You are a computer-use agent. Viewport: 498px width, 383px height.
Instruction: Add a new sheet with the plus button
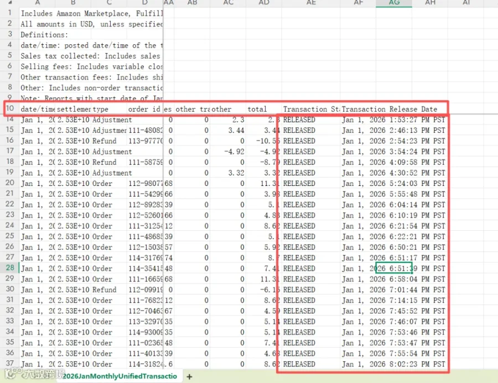coord(189,377)
